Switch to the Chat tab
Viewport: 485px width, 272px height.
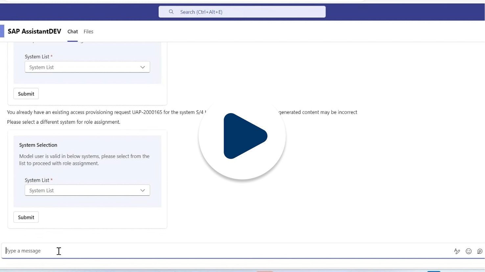[x=73, y=31]
